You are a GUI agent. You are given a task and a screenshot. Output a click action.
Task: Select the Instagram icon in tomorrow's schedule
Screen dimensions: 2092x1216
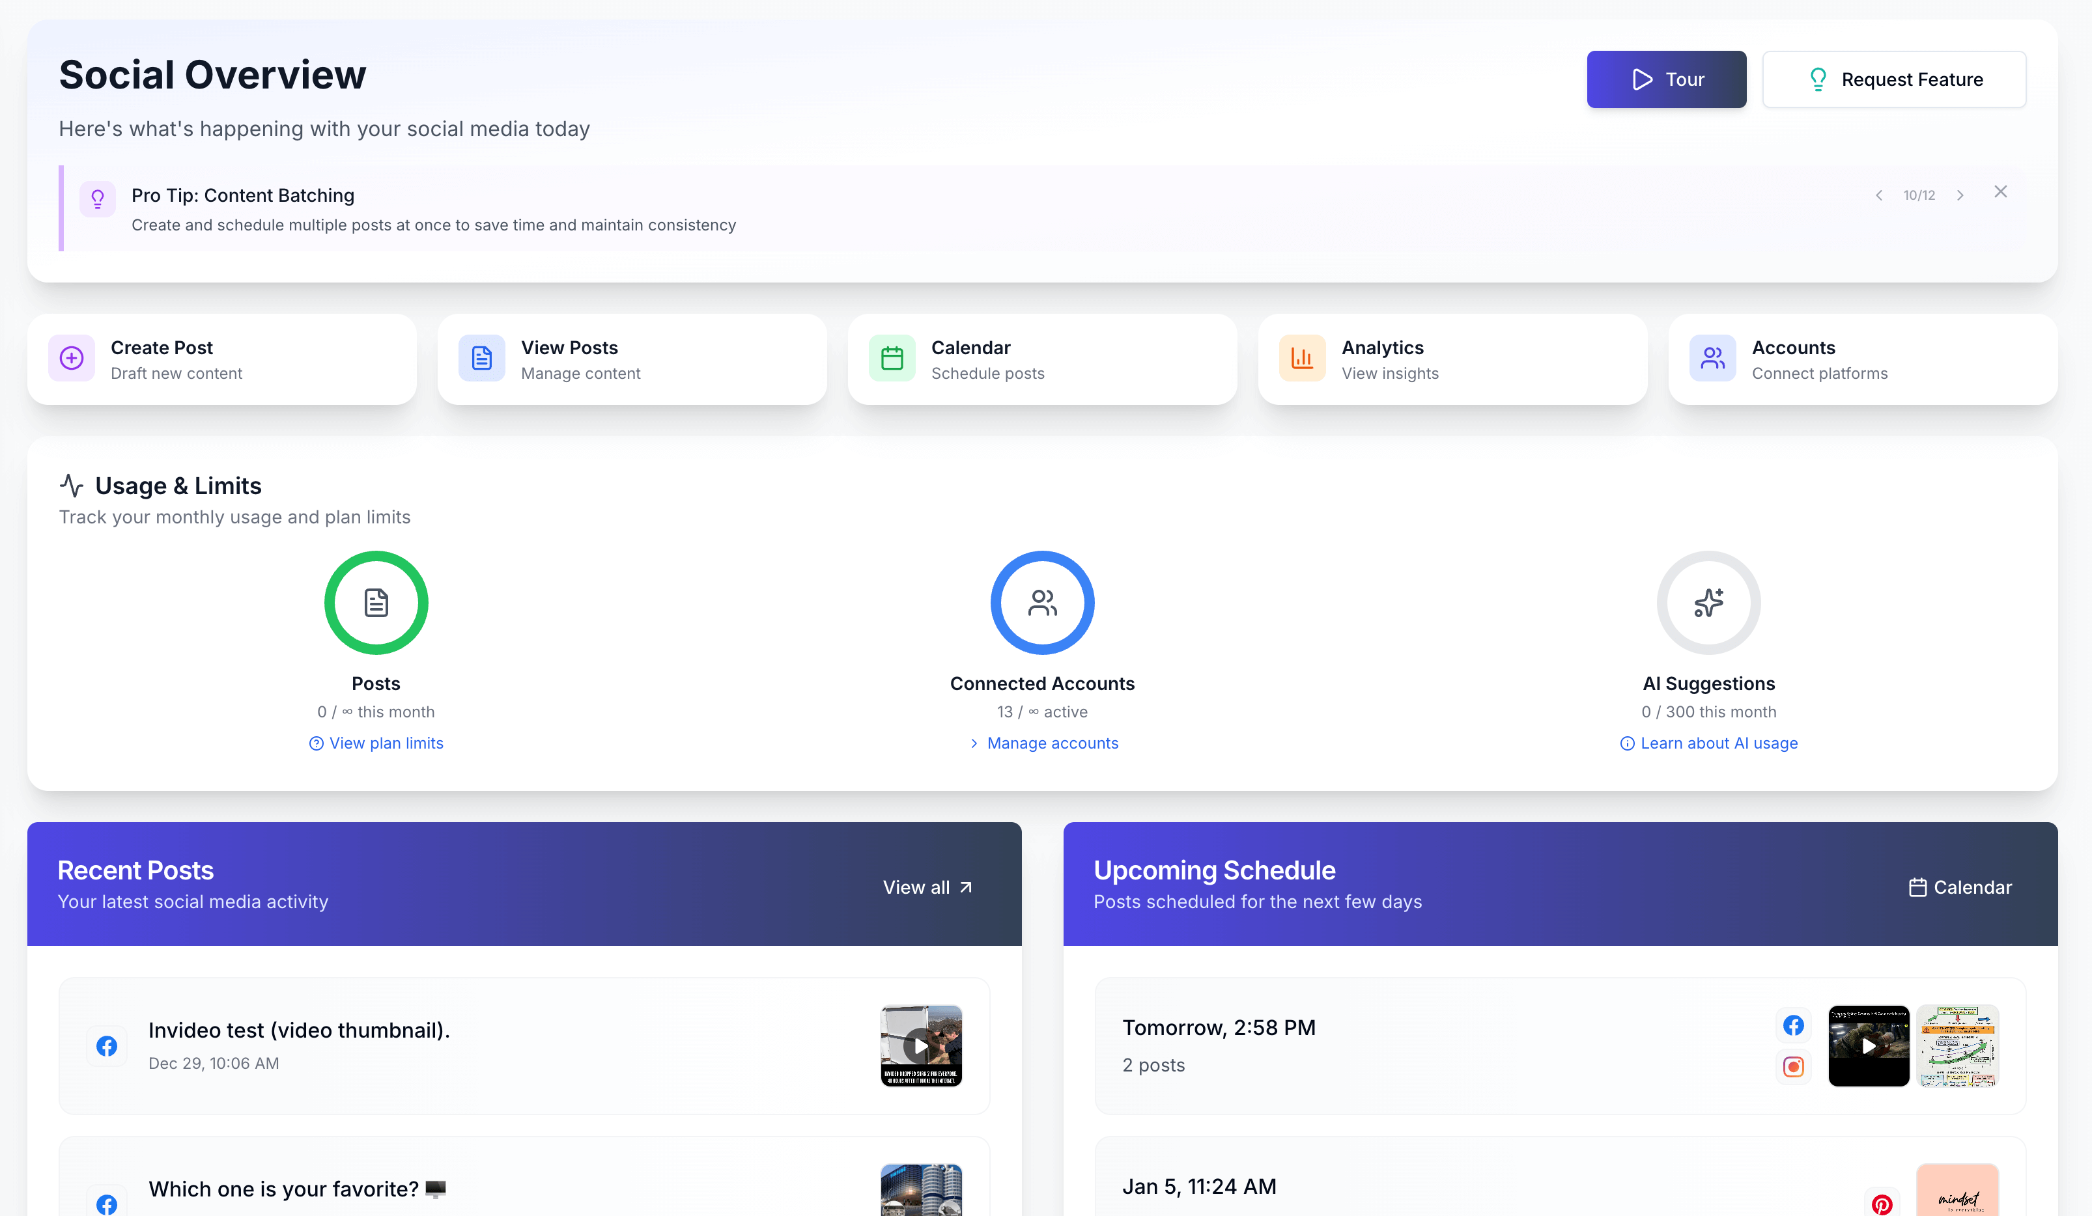[x=1793, y=1068]
